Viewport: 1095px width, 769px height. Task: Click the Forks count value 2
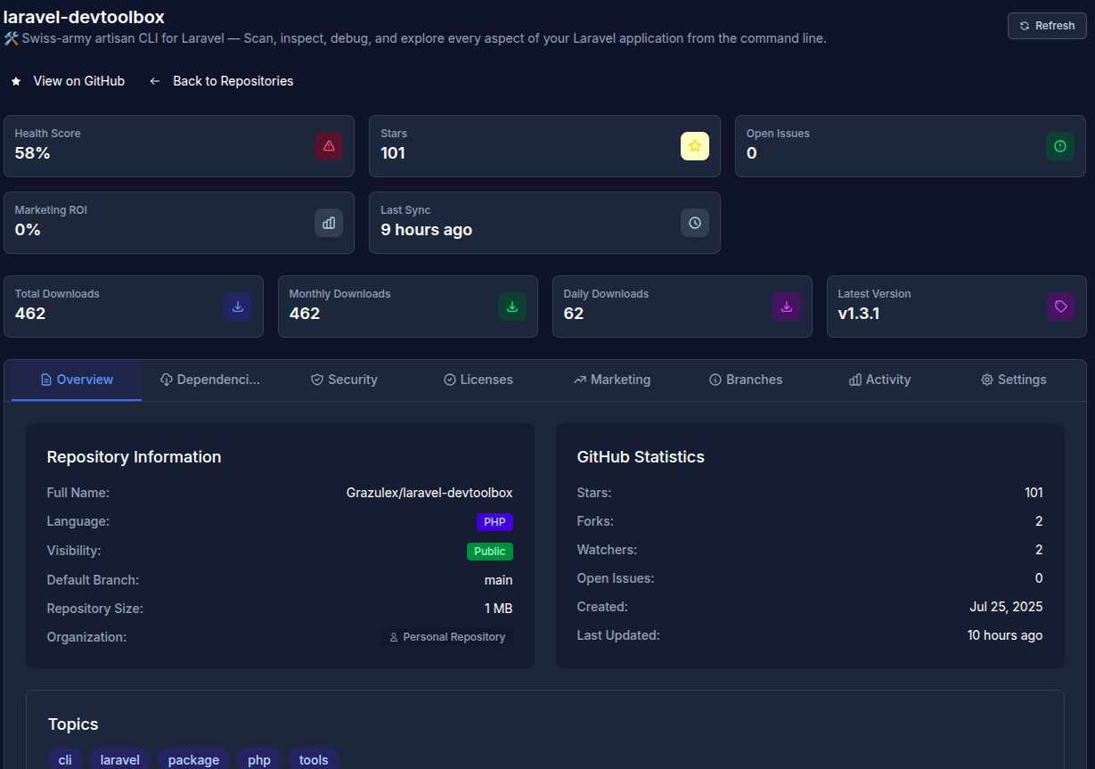point(1039,521)
